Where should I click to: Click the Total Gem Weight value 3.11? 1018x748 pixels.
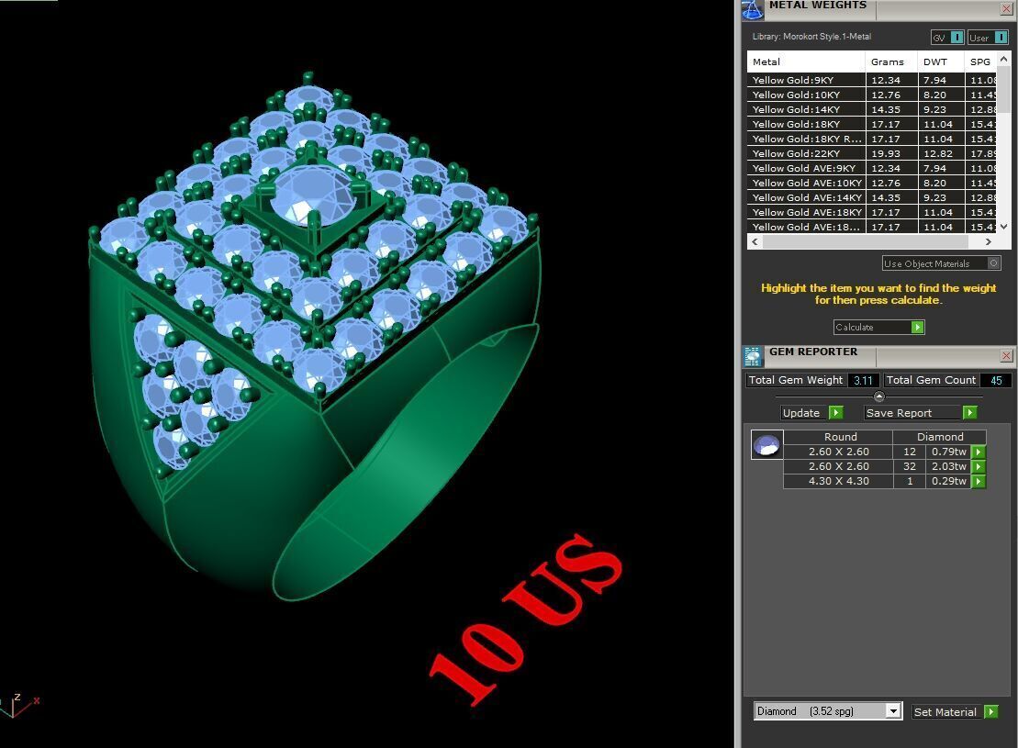[863, 381]
